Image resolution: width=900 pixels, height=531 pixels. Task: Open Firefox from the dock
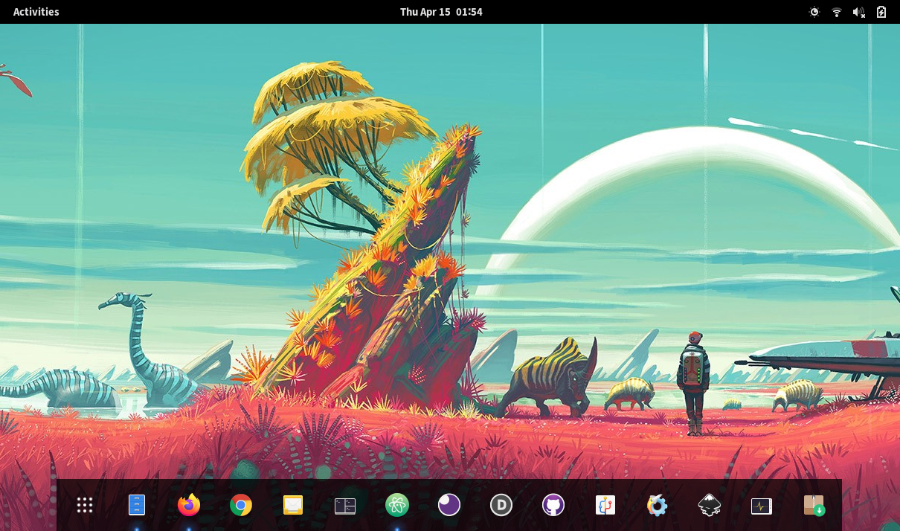coord(189,506)
